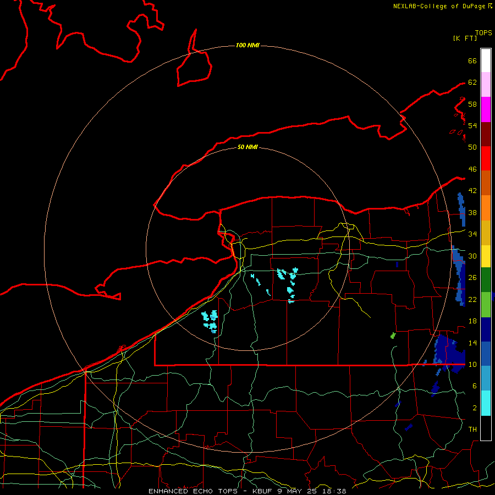Click the legend value 22
This screenshot has height=495, width=495.
click(472, 299)
